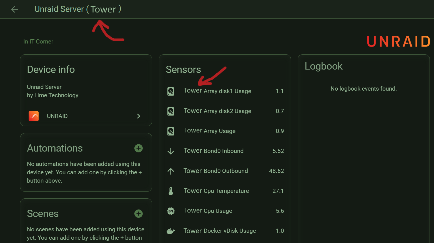Click the back arrow icon
Screen dimensions: 434x243
14,9
